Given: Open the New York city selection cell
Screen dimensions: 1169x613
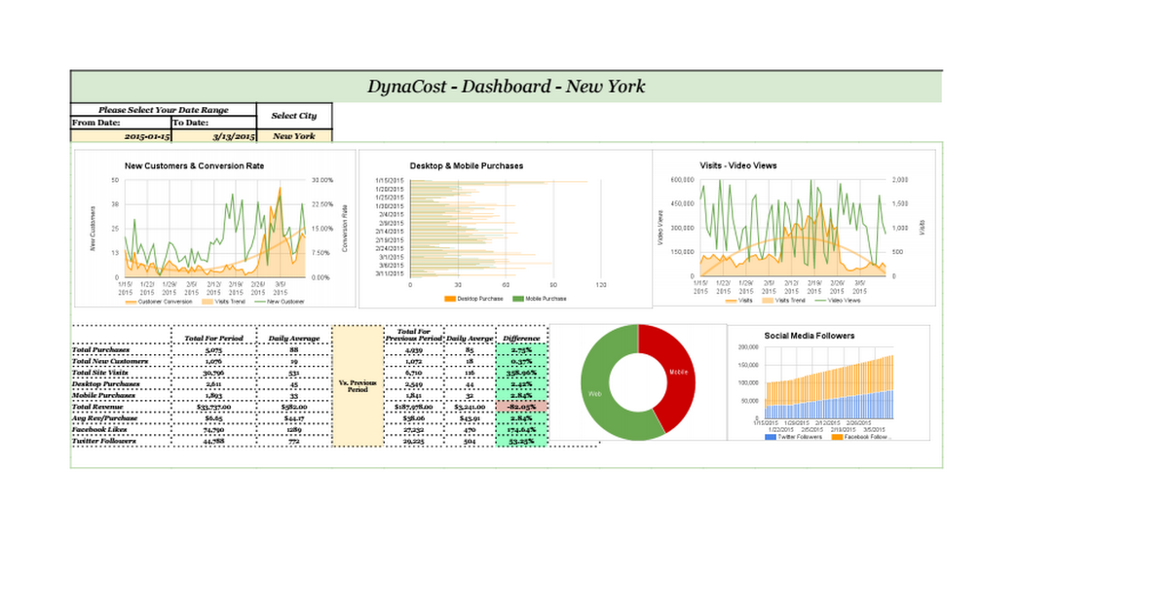Looking at the screenshot, I should click(x=294, y=136).
